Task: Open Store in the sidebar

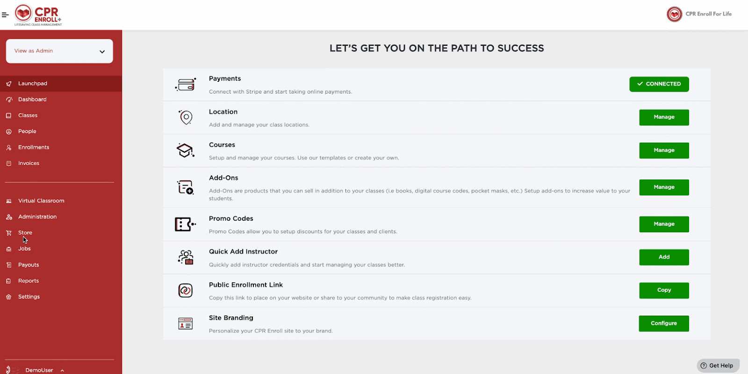Action: click(x=25, y=233)
